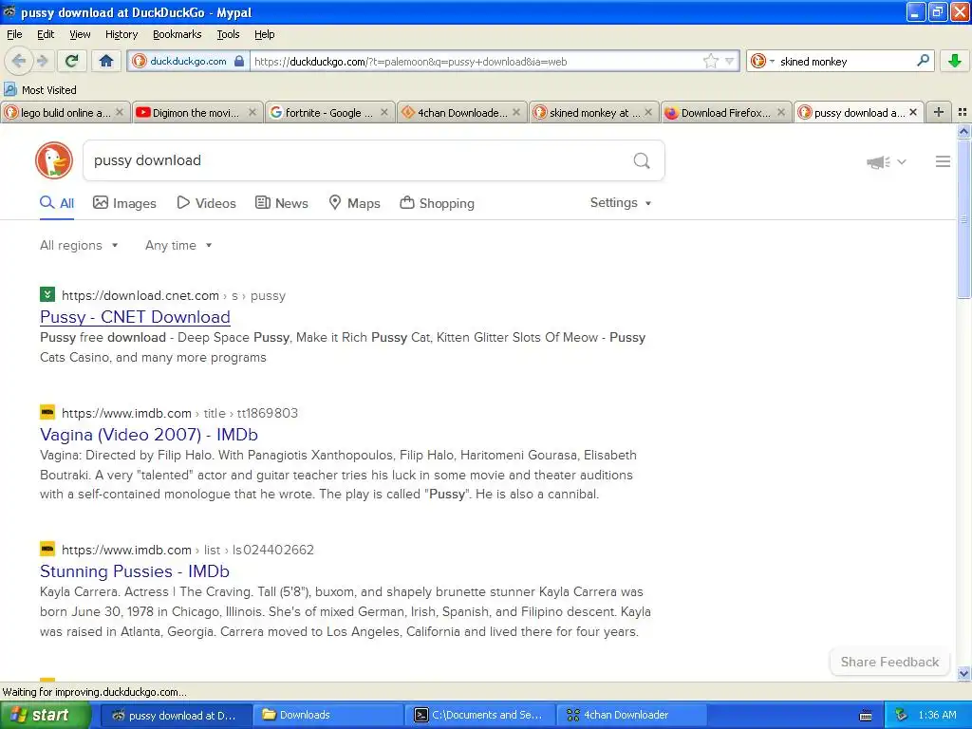Open the History menu
This screenshot has height=729, width=972.
pyautogui.click(x=121, y=34)
